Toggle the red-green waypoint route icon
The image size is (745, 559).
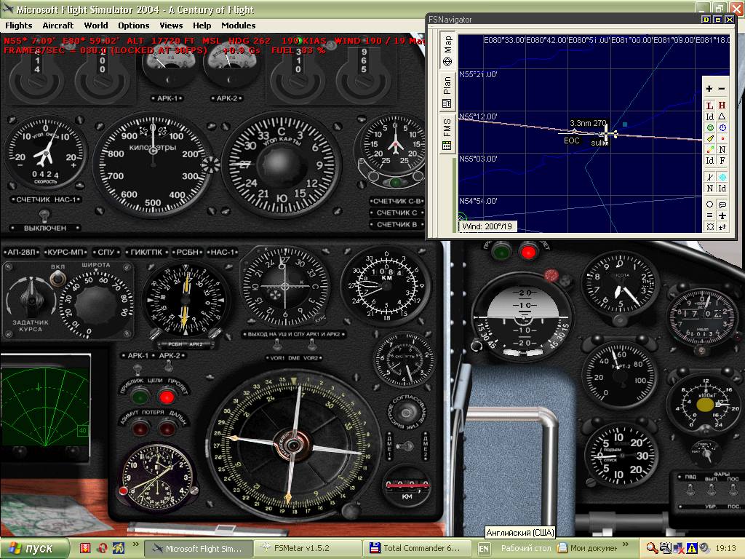click(x=710, y=149)
